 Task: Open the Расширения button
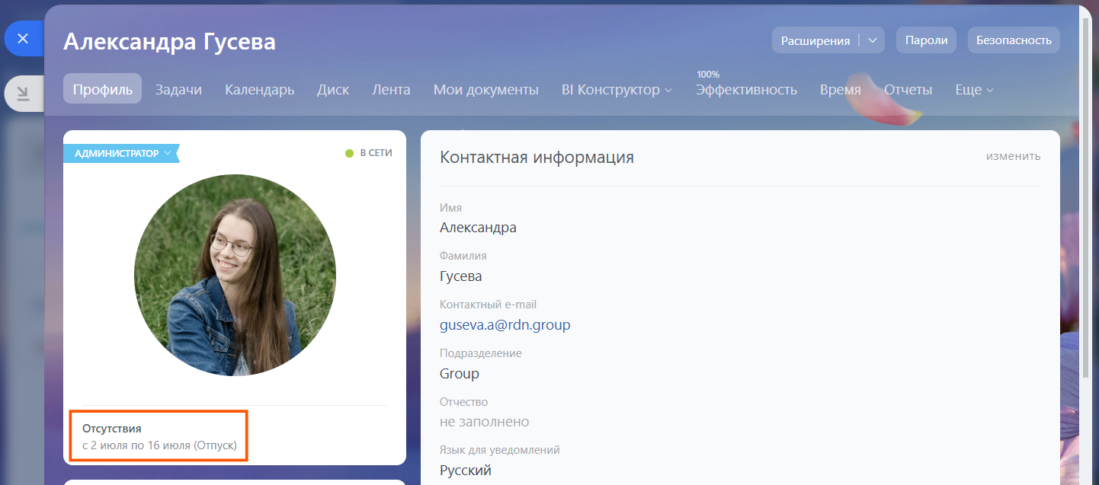point(815,40)
